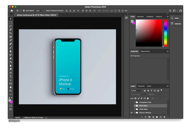Toggle filter for pixel layers

[145, 91]
